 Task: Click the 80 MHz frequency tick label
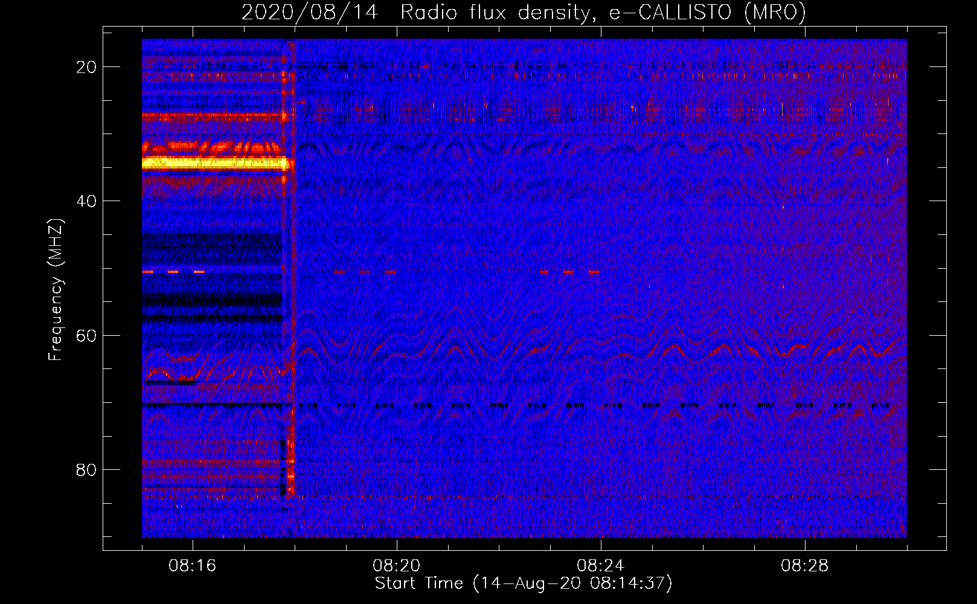coord(86,470)
